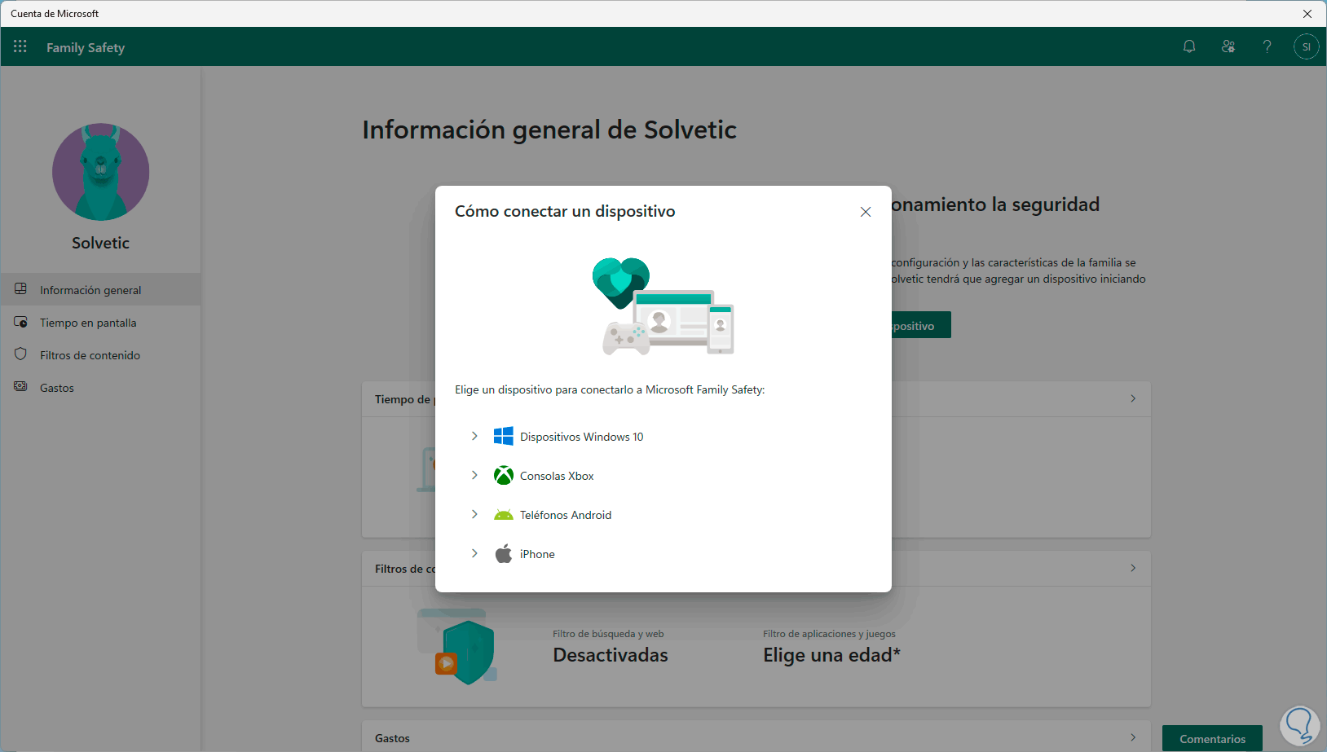Click the Family Safety header title
This screenshot has width=1327, height=752.
(86, 47)
